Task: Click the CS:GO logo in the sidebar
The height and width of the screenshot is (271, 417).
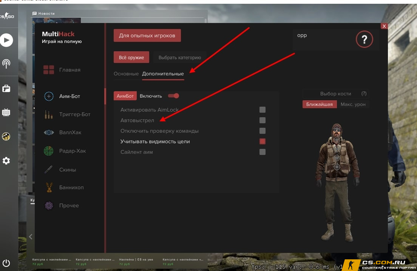Action: 7,16
